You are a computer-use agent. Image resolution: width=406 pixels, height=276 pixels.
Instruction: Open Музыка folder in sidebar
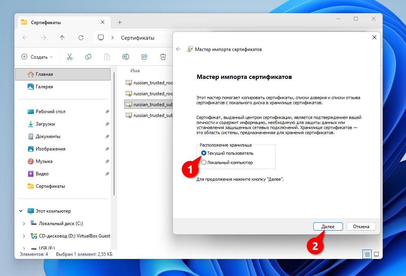pos(44,161)
